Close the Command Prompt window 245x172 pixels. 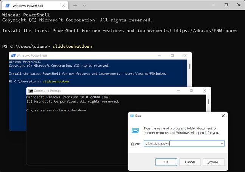pos(204,90)
